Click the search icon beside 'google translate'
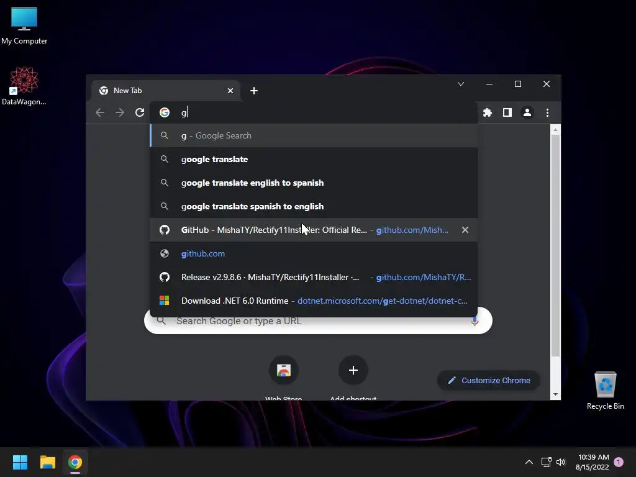Image resolution: width=636 pixels, height=477 pixels. [x=164, y=159]
